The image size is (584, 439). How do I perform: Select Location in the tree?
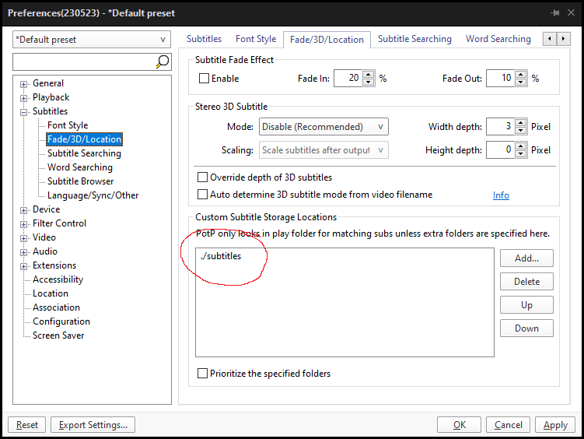[x=51, y=293]
